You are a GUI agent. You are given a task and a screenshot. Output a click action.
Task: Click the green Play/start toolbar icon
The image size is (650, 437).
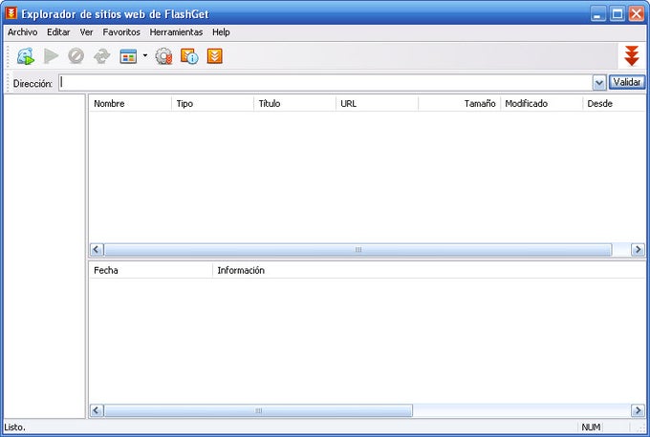pyautogui.click(x=51, y=56)
